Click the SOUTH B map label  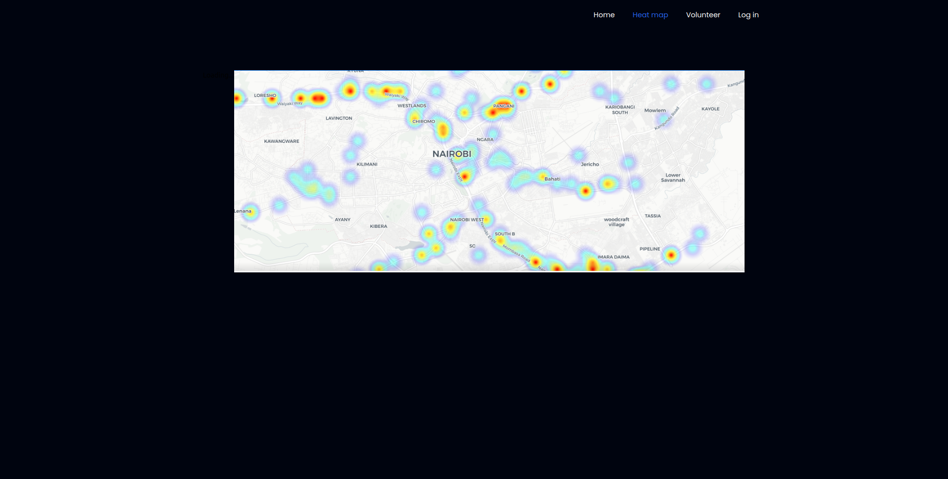tap(504, 234)
